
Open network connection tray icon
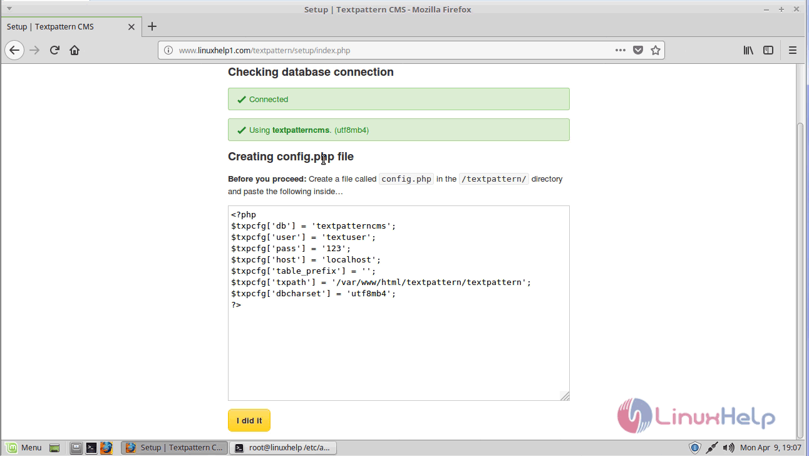click(x=712, y=447)
